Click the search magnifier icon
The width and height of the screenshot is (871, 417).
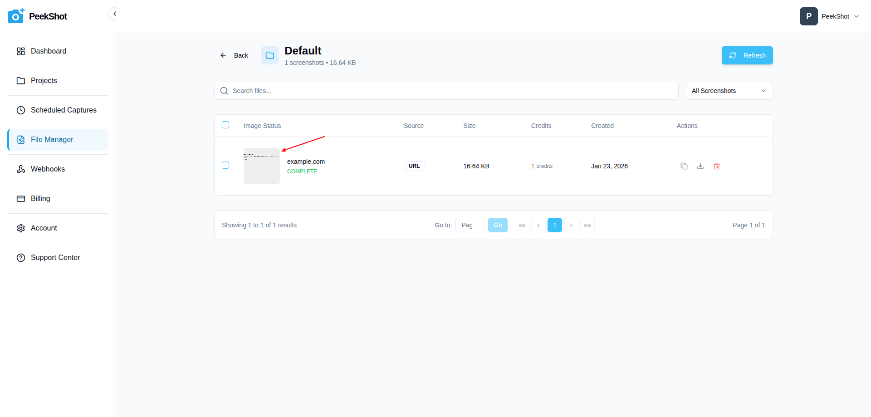pyautogui.click(x=224, y=91)
